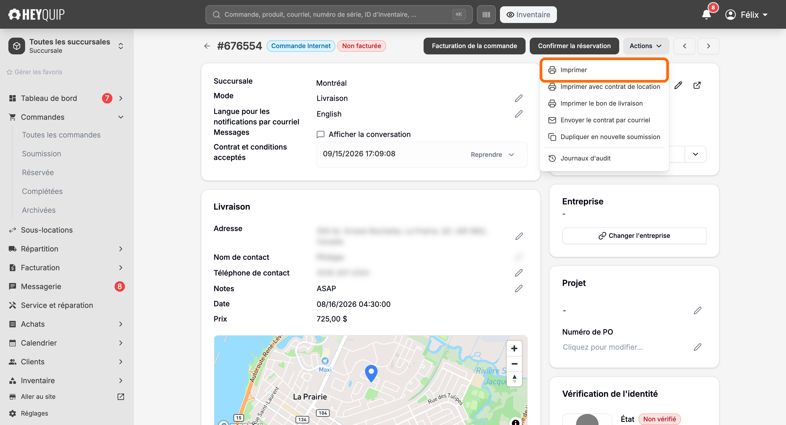The image size is (786, 425).
Task: Go back using the arrow beside #676554
Action: [207, 46]
